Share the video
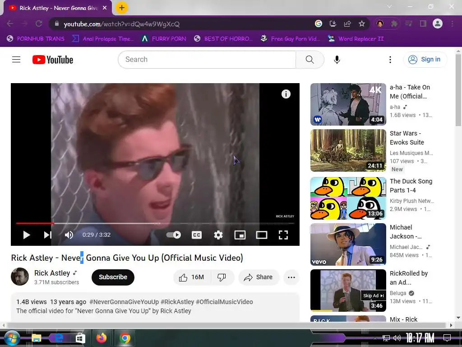This screenshot has width=462, height=347. click(x=259, y=277)
